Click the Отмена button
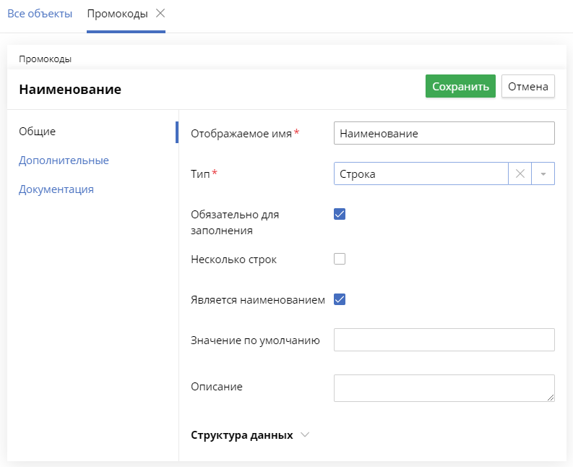 click(528, 86)
